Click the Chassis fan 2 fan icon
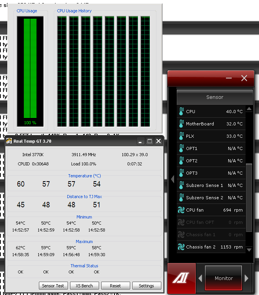 pyautogui.click(x=181, y=247)
